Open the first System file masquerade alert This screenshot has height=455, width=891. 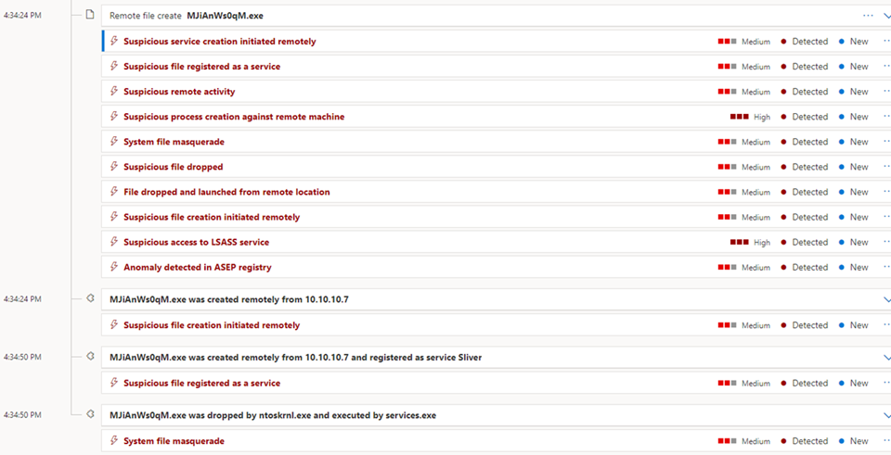coord(174,142)
